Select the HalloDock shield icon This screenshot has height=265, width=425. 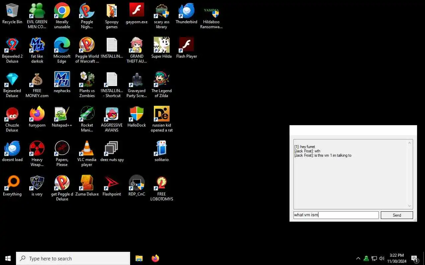point(137,117)
